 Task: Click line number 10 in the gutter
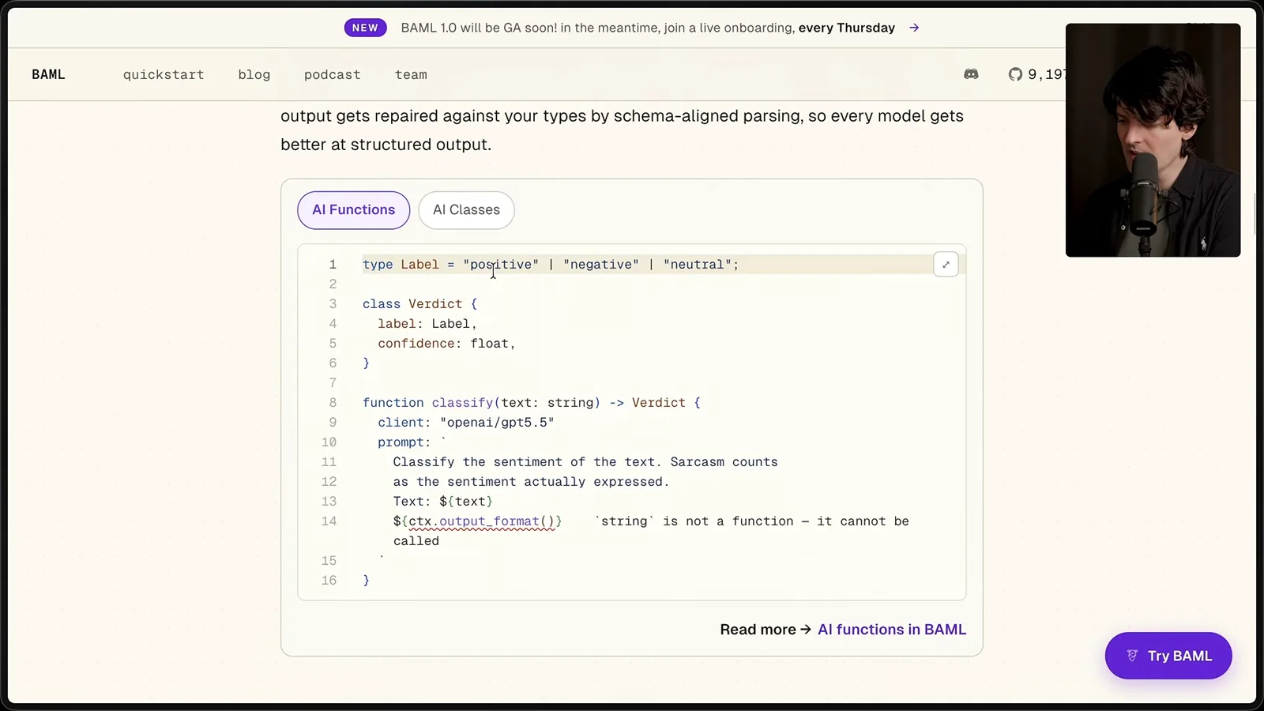pos(329,442)
